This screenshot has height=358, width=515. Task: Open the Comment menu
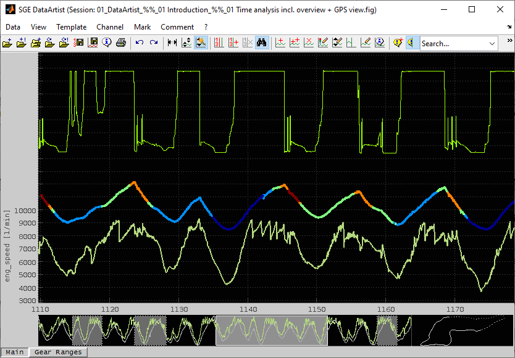click(177, 27)
